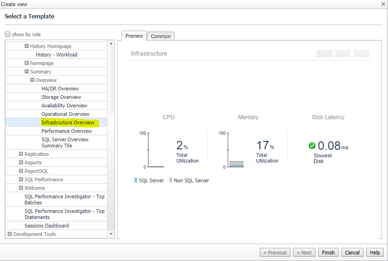
Task: Collapse the Overview tree node
Action: coord(33,80)
